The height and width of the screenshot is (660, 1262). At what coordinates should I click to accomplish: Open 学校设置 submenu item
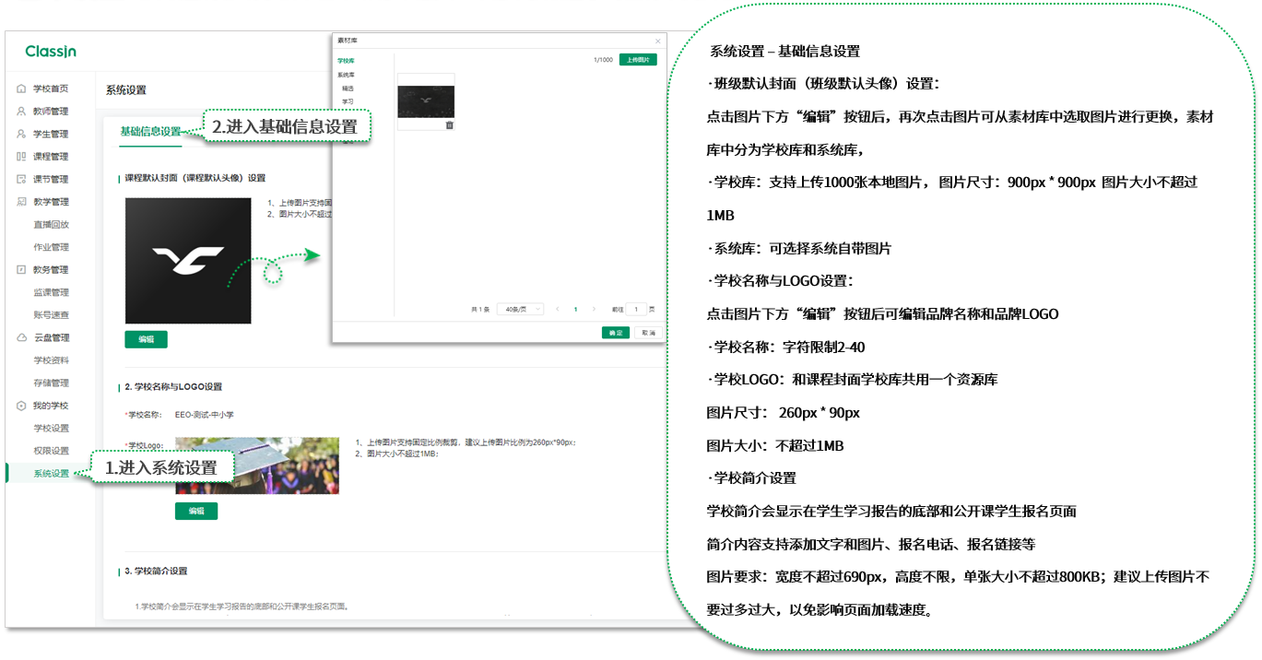click(52, 428)
